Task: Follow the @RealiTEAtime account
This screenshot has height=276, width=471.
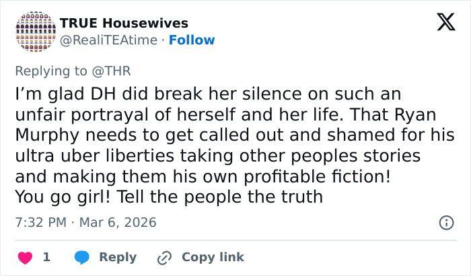Action: (192, 40)
